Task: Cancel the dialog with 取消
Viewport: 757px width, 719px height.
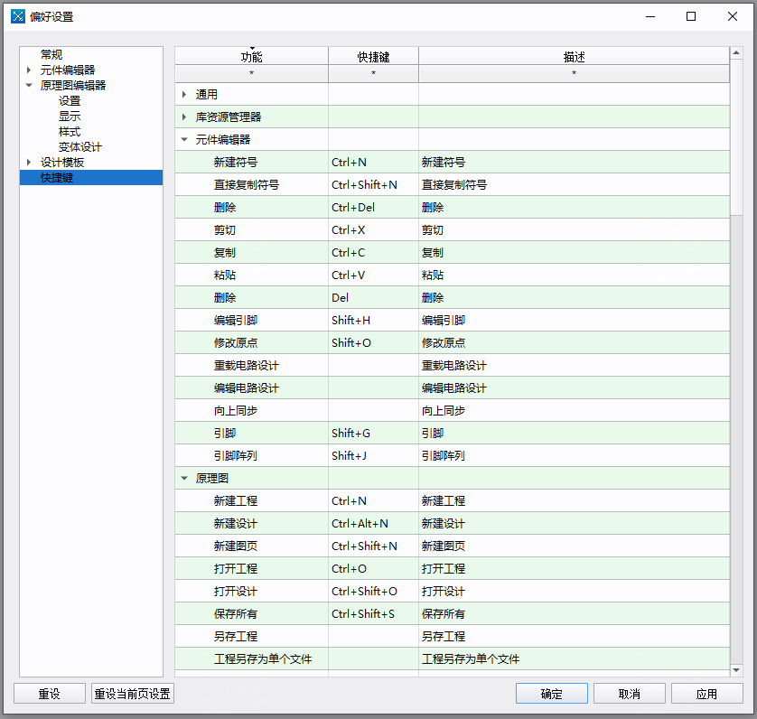Action: click(x=629, y=693)
